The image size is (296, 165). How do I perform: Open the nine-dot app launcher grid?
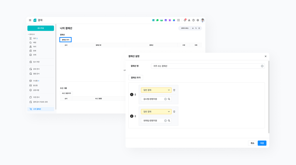point(178,20)
